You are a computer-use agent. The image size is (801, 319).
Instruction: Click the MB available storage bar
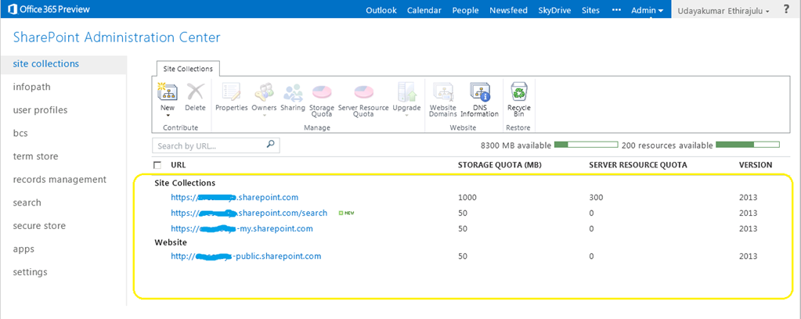click(x=586, y=145)
